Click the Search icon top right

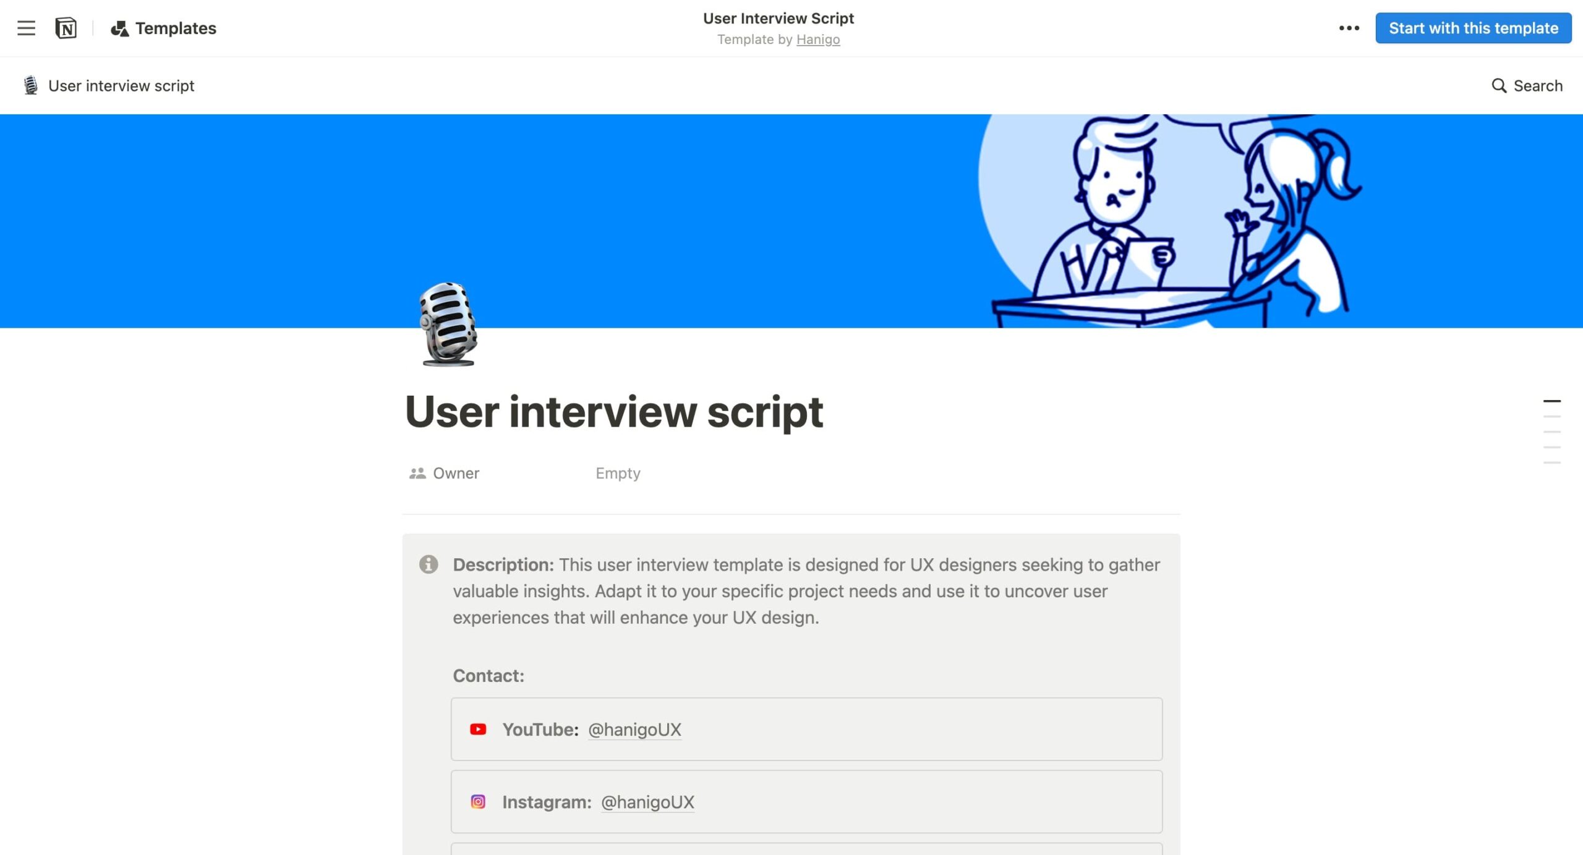pos(1498,84)
